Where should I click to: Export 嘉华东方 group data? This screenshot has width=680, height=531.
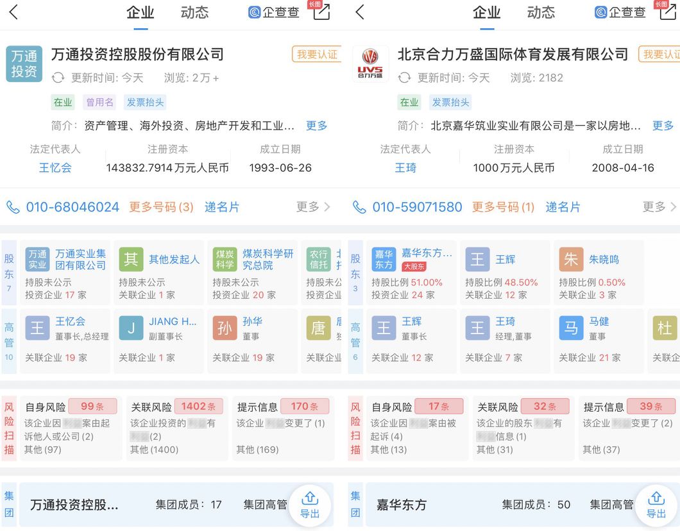coord(656,506)
